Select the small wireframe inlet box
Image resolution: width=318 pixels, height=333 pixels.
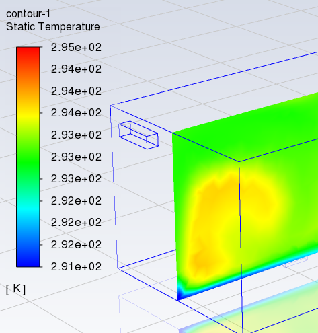click(138, 135)
